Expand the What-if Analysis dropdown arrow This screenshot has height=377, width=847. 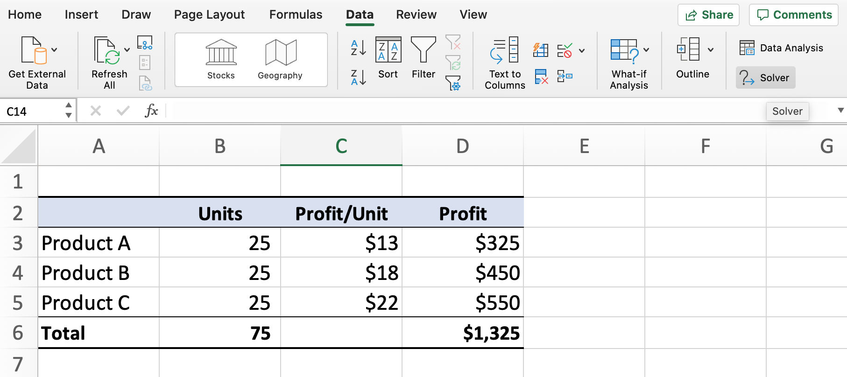[x=646, y=50]
